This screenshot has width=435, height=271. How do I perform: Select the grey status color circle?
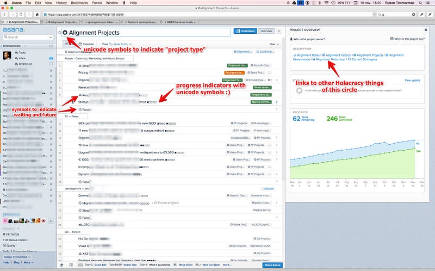point(299,90)
